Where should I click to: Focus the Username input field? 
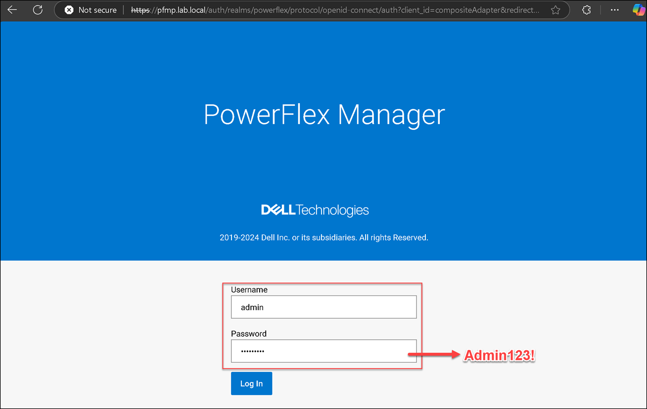click(323, 307)
